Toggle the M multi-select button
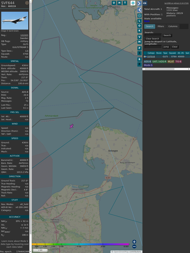The width and height of the screenshot is (190, 253). click(x=139, y=42)
